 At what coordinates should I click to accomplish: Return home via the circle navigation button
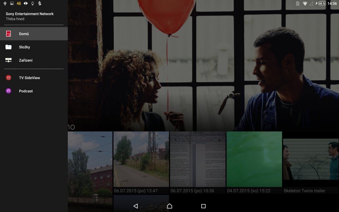tap(169, 206)
